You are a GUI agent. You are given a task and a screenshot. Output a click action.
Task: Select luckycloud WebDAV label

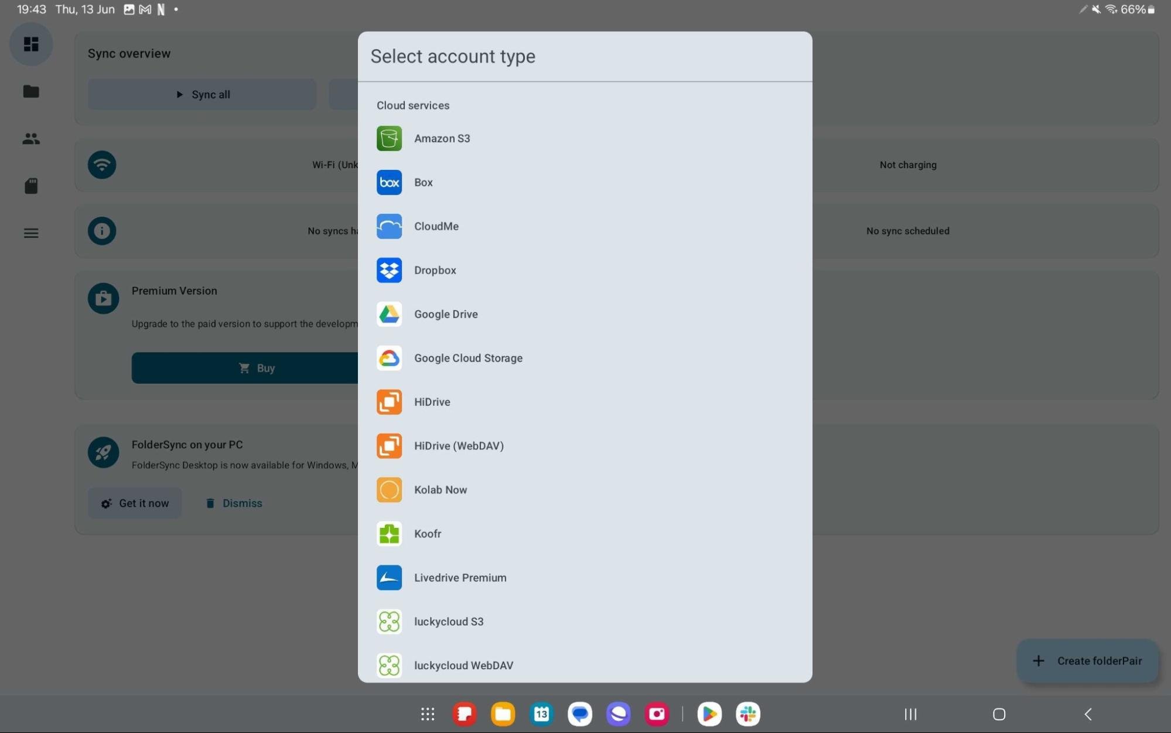click(463, 666)
